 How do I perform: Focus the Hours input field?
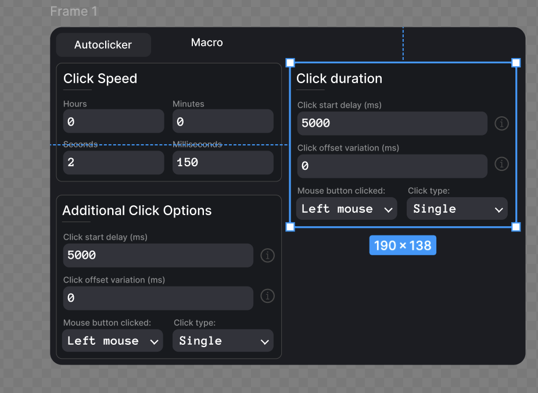click(x=113, y=122)
